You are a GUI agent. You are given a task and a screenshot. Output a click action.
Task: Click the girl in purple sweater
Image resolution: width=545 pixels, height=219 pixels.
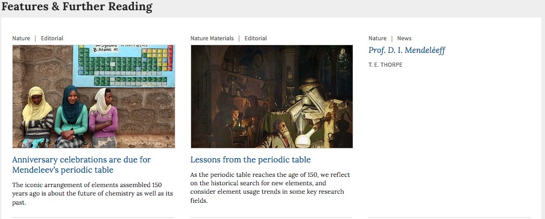click(x=103, y=118)
